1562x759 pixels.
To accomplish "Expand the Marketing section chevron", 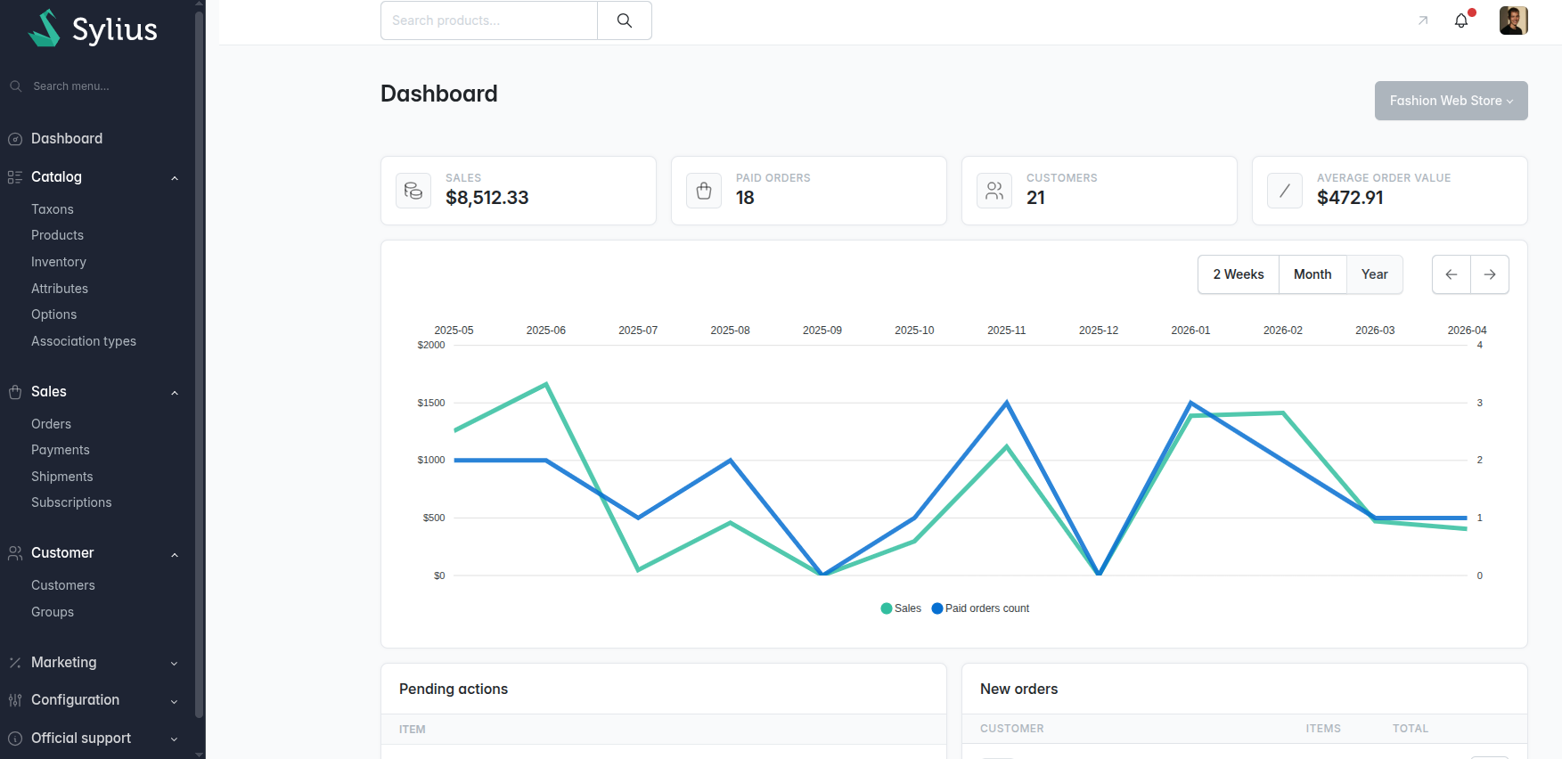I will click(x=175, y=664).
